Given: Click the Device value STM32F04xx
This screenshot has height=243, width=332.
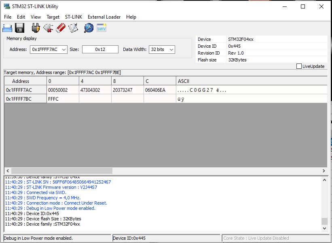Looking at the screenshot, I should [241, 39].
